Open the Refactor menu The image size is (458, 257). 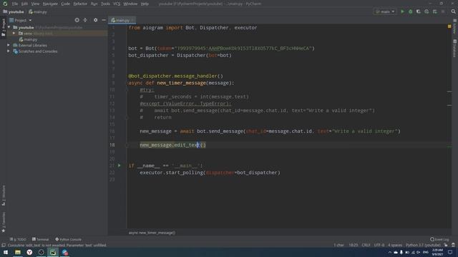(x=80, y=4)
